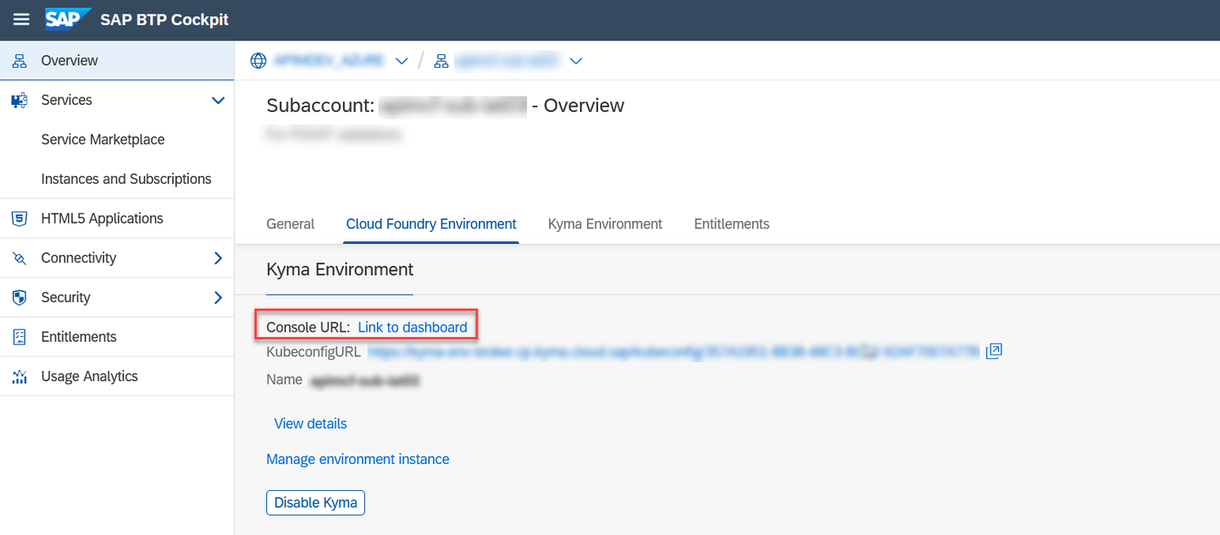Screen dimensions: 1220x535
Task: Click the SAP logo
Action: pyautogui.click(x=68, y=19)
